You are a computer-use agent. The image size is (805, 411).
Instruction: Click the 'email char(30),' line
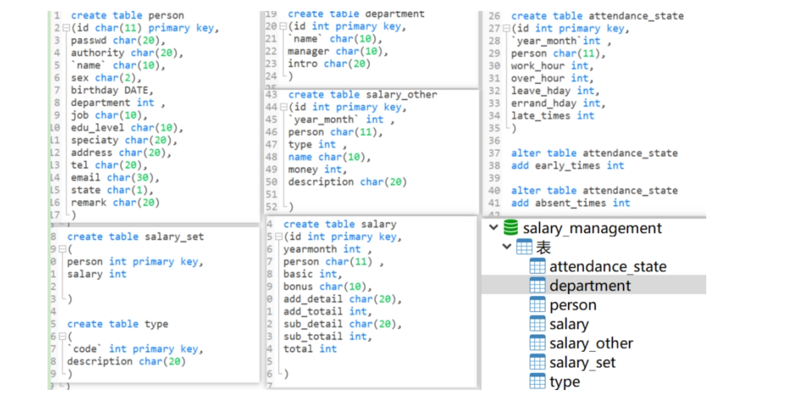pyautogui.click(x=115, y=177)
